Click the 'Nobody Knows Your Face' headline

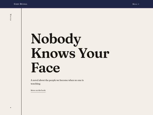pos(70,53)
